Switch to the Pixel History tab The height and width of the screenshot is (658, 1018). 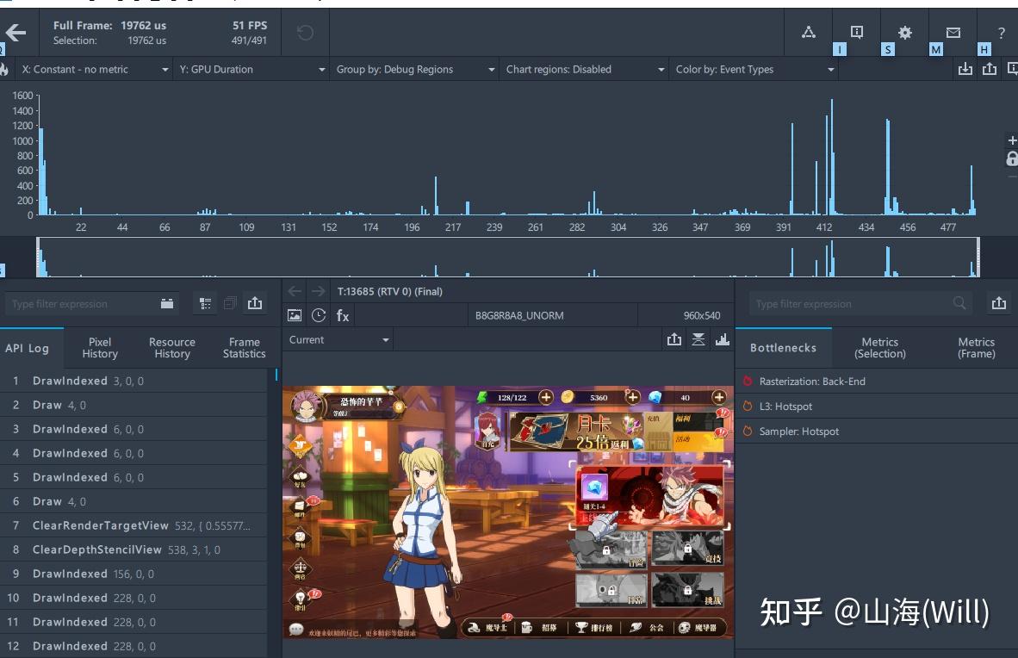(100, 348)
